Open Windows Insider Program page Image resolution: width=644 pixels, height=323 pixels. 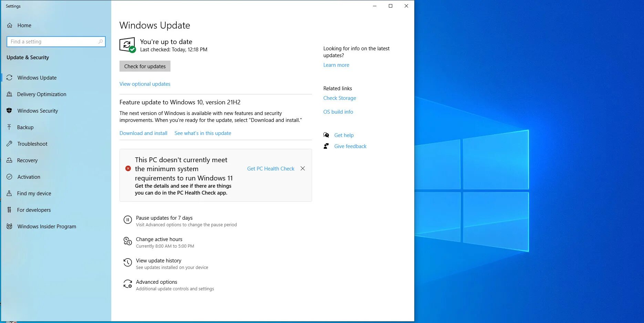click(46, 227)
